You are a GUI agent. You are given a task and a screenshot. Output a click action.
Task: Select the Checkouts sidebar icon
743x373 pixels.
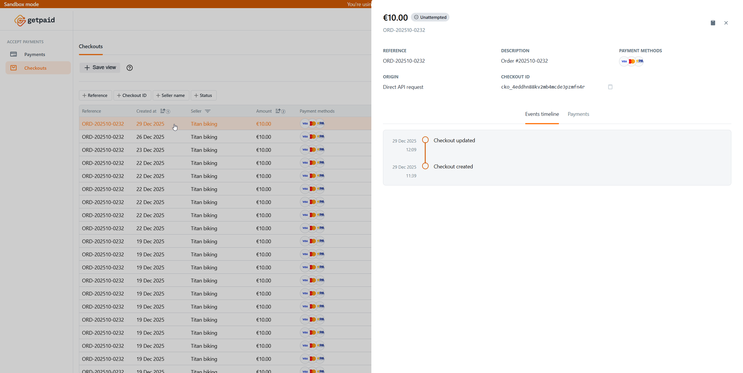tap(14, 68)
